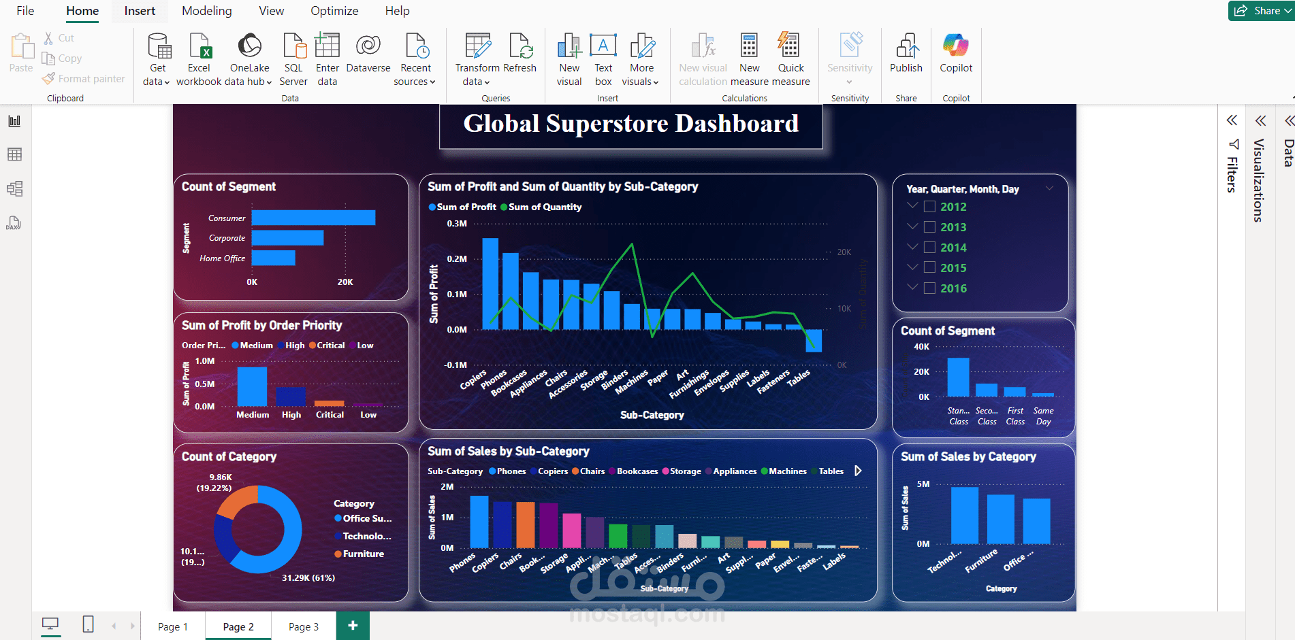Show more Sub-Category legend items
Image resolution: width=1295 pixels, height=640 pixels.
(858, 471)
